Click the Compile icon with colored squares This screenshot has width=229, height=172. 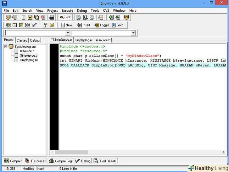point(8,25)
